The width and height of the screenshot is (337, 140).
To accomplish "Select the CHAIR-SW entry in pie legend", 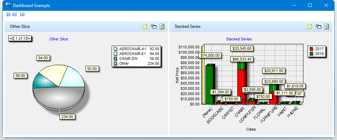I will pyautogui.click(x=128, y=59).
